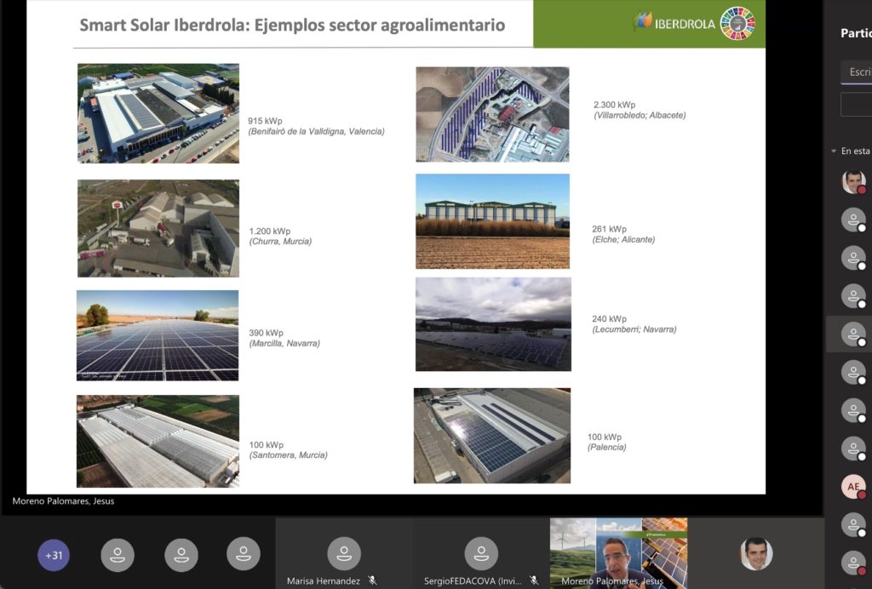Click the Benifairó de la Valldigna factory photo
Screen dimensions: 872x589
158,113
